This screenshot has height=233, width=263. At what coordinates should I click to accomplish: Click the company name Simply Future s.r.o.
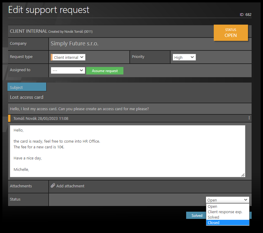74,44
